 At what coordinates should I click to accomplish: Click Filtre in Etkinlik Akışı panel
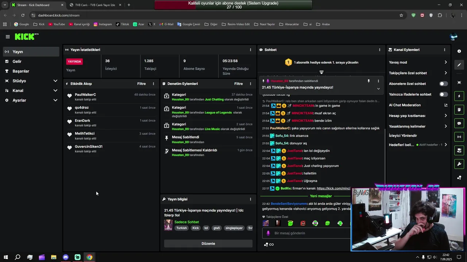tap(142, 84)
